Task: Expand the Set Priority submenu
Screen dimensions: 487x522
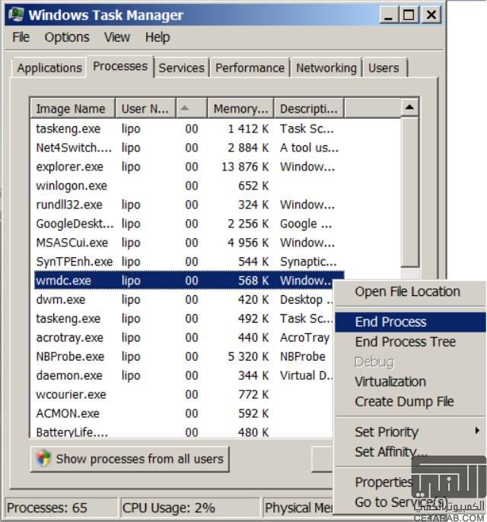Action: [410, 431]
